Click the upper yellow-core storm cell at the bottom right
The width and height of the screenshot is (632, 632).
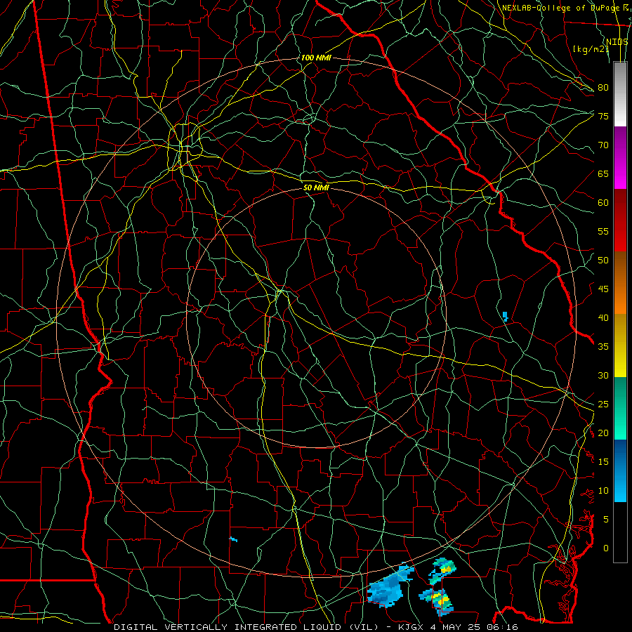(442, 570)
